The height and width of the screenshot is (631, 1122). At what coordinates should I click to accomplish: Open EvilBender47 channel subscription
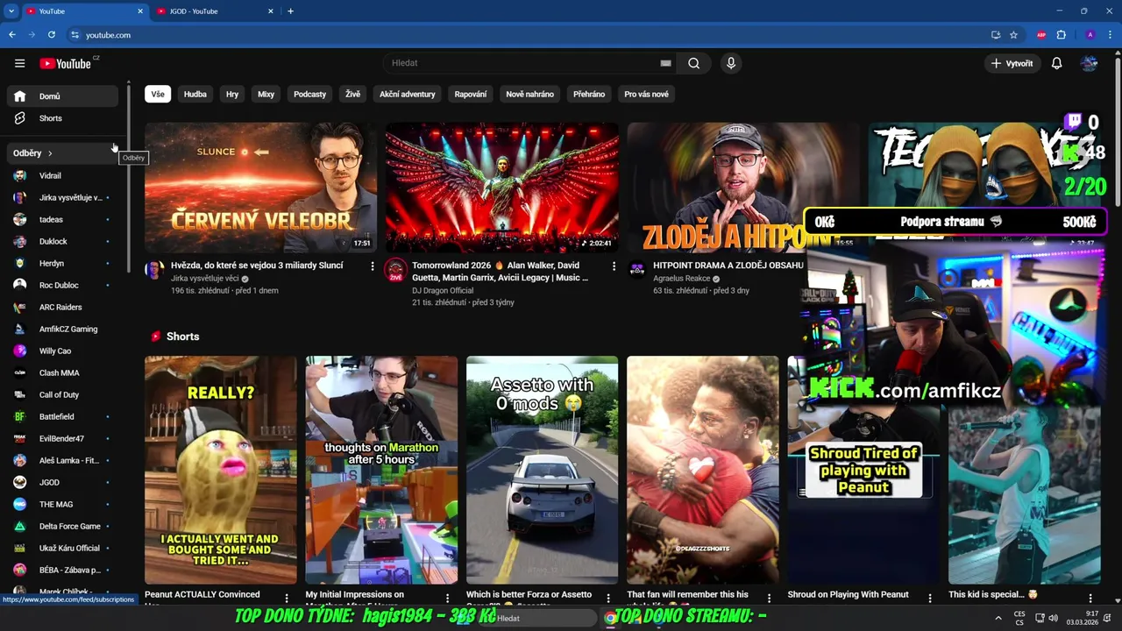[61, 438]
